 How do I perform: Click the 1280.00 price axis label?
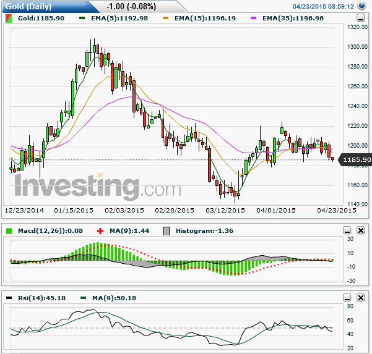[358, 67]
